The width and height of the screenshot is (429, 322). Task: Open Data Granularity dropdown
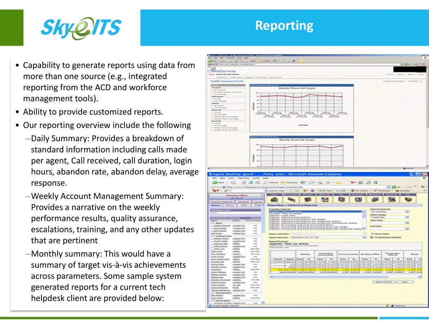390,212
